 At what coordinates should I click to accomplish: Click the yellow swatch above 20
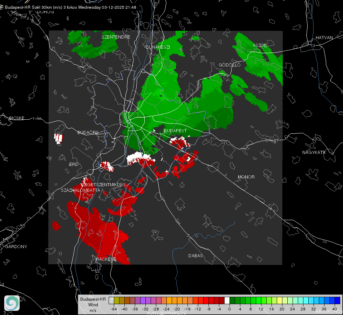tap(280, 301)
